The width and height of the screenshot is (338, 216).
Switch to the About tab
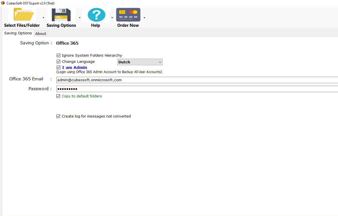(41, 33)
